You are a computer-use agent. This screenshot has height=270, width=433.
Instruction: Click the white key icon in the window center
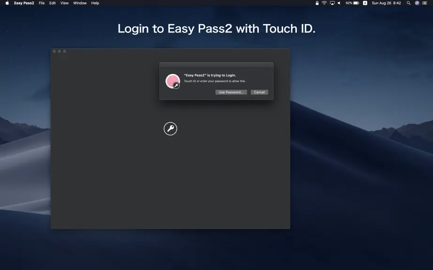[x=170, y=128]
